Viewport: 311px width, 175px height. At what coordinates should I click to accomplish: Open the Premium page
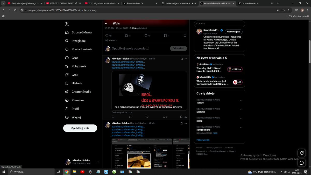[x=74, y=100]
